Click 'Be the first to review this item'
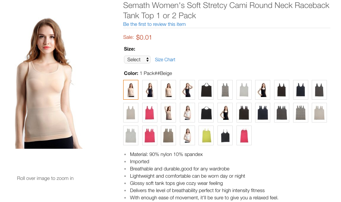 point(154,24)
